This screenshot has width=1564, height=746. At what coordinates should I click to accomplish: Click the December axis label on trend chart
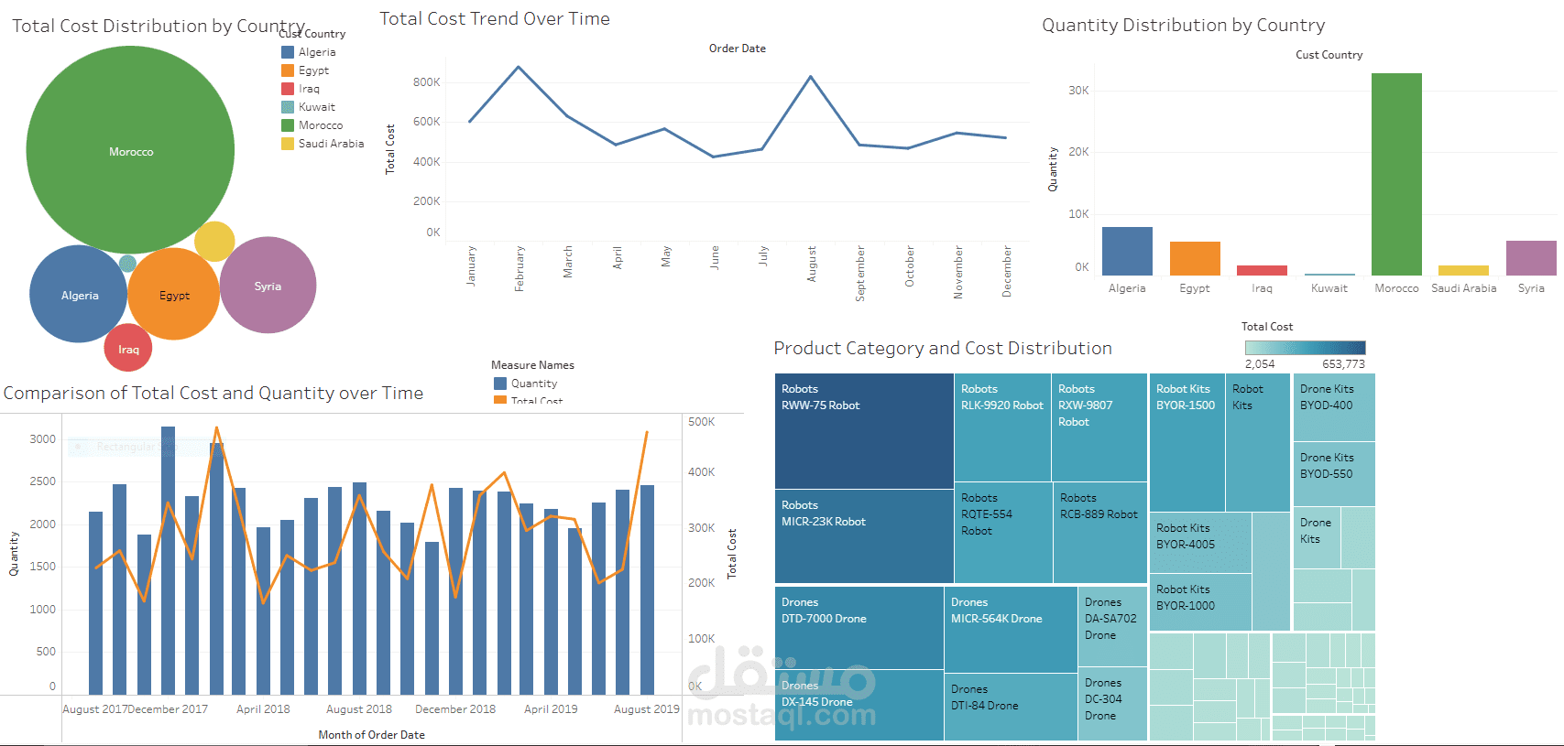[1006, 271]
